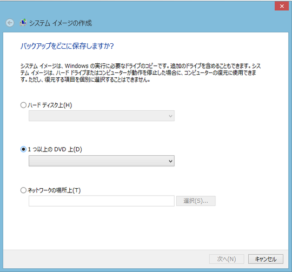Viewport: 292px width, 272px height.
Task: Open the DVD drive dropdown
Action: [x=102, y=161]
